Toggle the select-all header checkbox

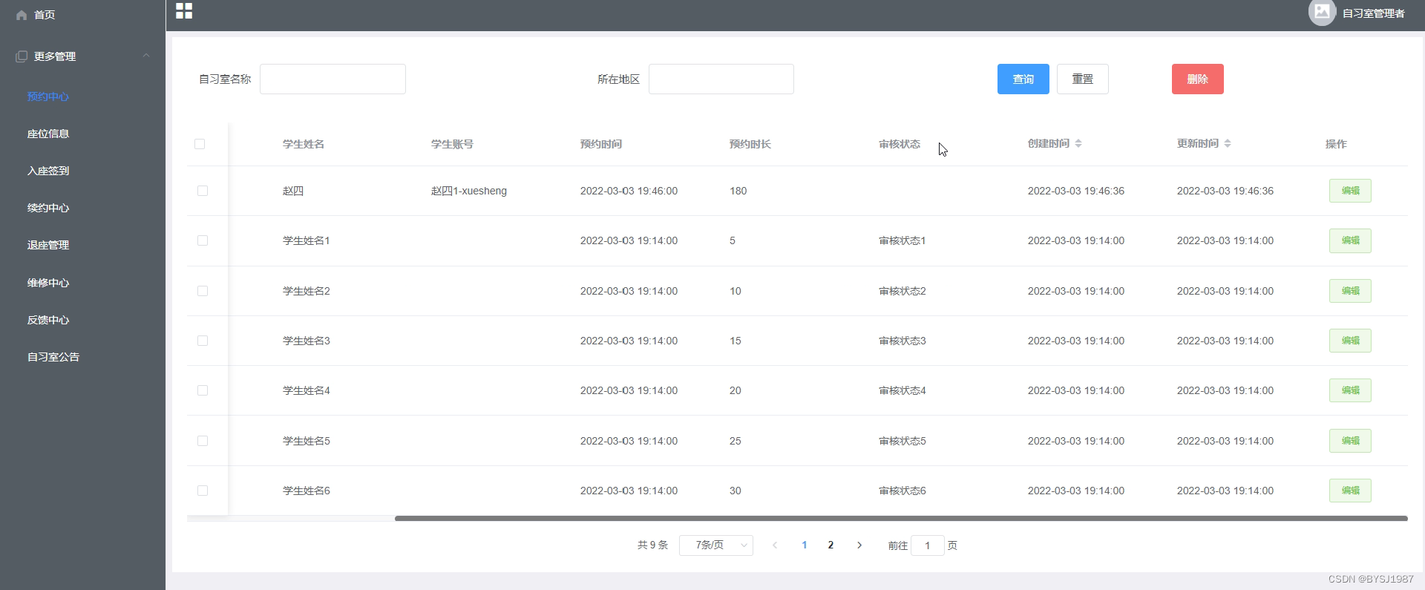pos(200,144)
